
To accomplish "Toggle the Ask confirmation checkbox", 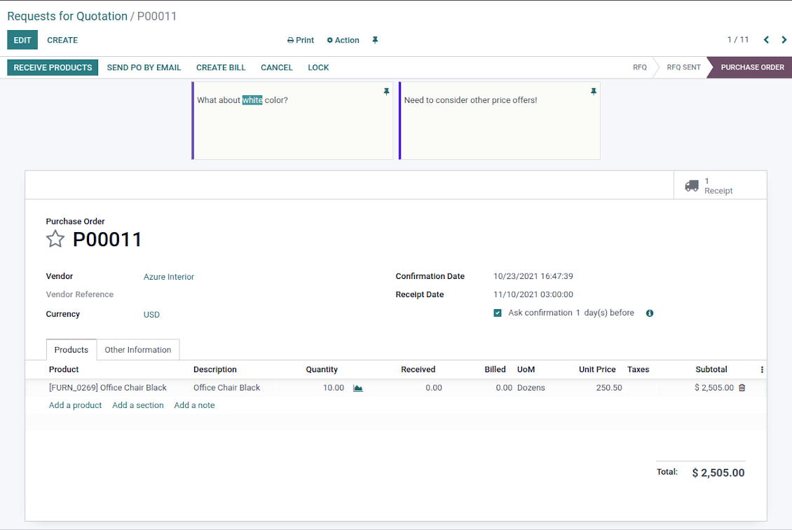I will point(498,313).
